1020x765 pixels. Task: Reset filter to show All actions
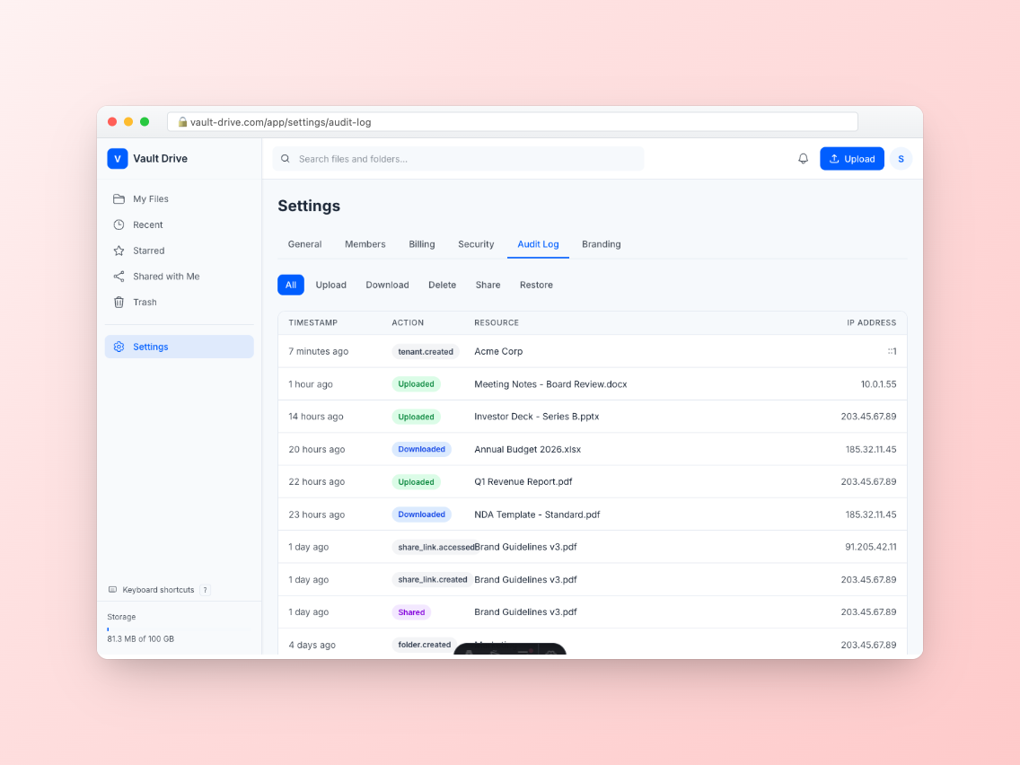pos(291,285)
